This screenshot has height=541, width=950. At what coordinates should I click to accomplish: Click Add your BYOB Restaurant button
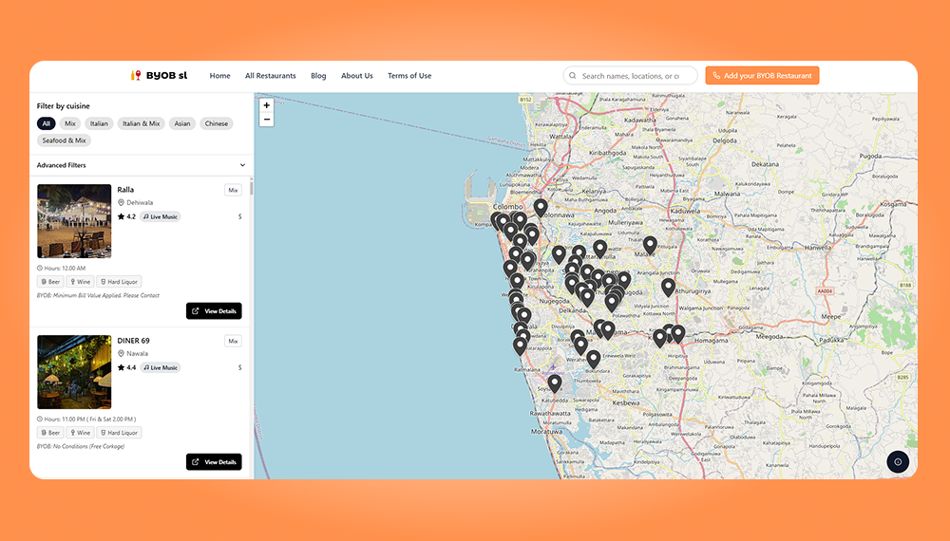tap(762, 76)
